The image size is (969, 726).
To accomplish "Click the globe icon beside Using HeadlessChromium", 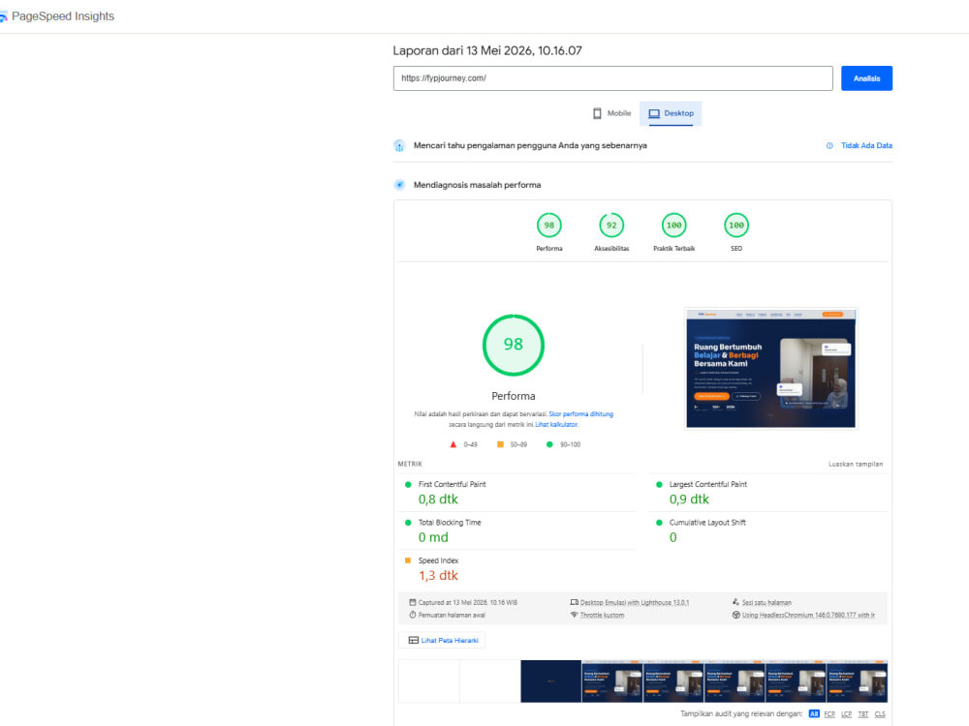I will point(736,615).
